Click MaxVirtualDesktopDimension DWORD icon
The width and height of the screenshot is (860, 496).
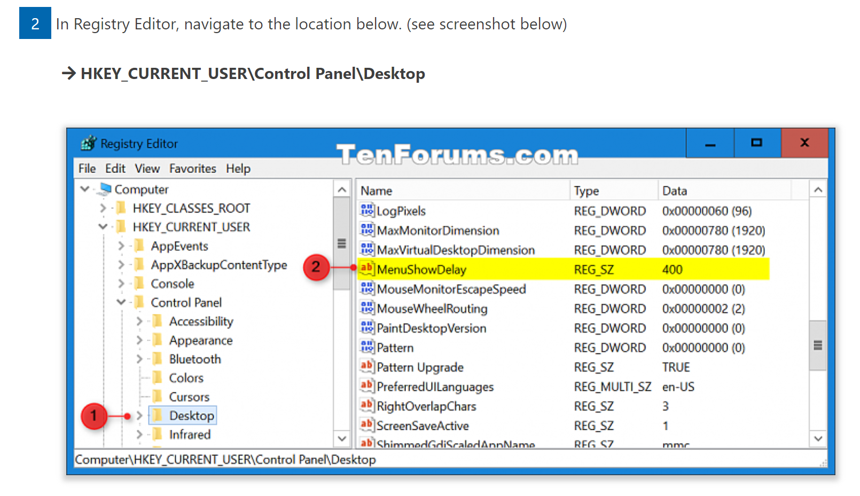pyautogui.click(x=367, y=249)
